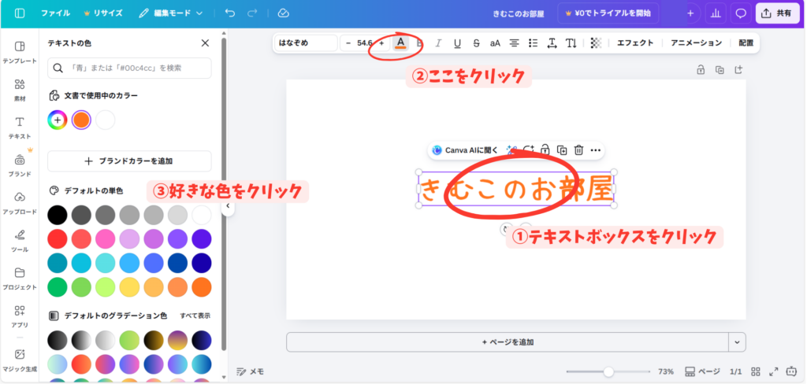The height and width of the screenshot is (384, 807).
Task: Delete the text box with trash icon
Action: click(578, 150)
